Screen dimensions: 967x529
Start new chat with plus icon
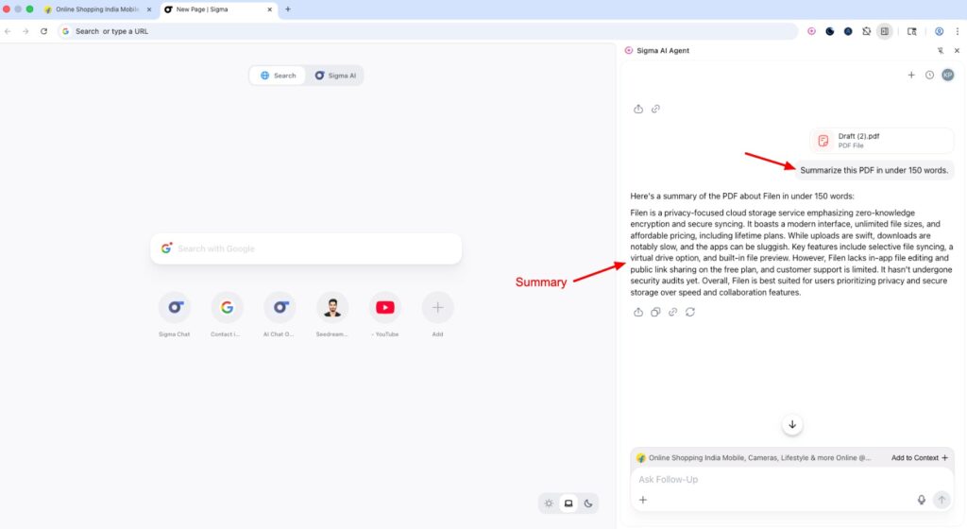(911, 75)
